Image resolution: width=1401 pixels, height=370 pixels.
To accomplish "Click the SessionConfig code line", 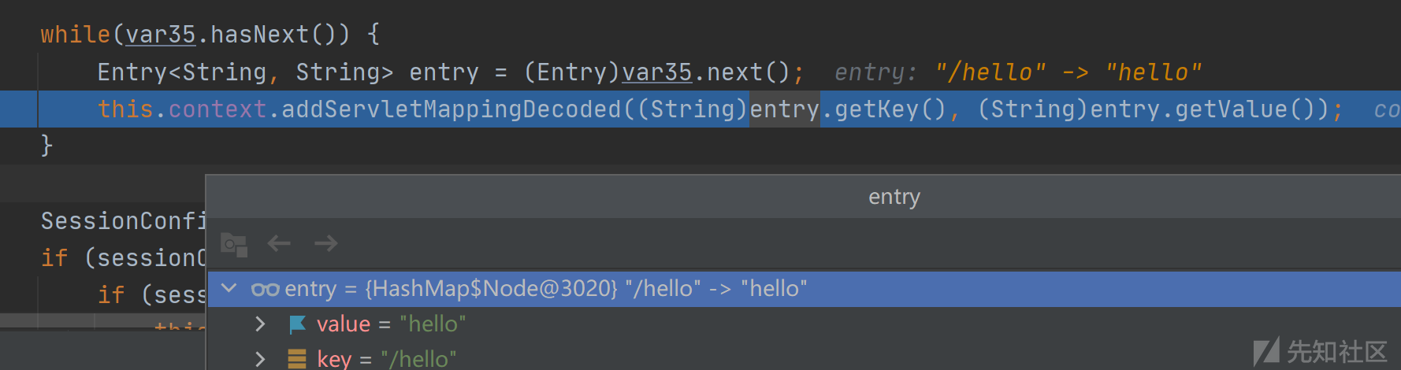I will tap(123, 221).
